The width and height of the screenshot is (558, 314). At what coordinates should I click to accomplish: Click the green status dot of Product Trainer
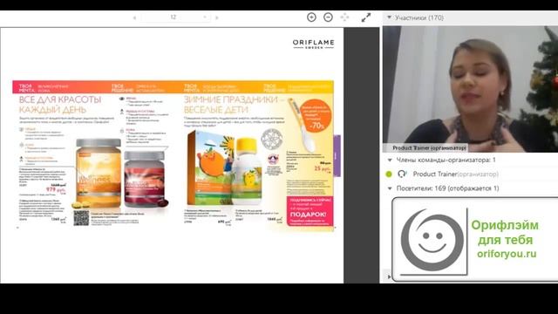(x=389, y=174)
